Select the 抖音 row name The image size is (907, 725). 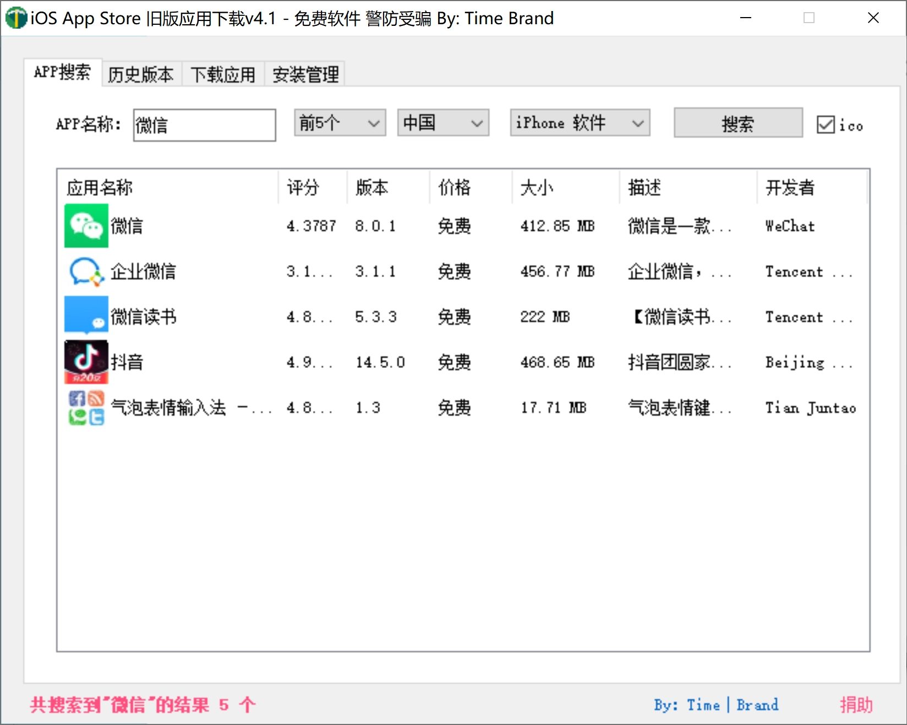(127, 362)
